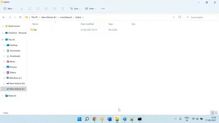Open Downloads in navigation pane
This screenshot has height=123, width=219.
13,56
